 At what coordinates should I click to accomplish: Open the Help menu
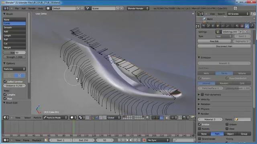point(41,8)
